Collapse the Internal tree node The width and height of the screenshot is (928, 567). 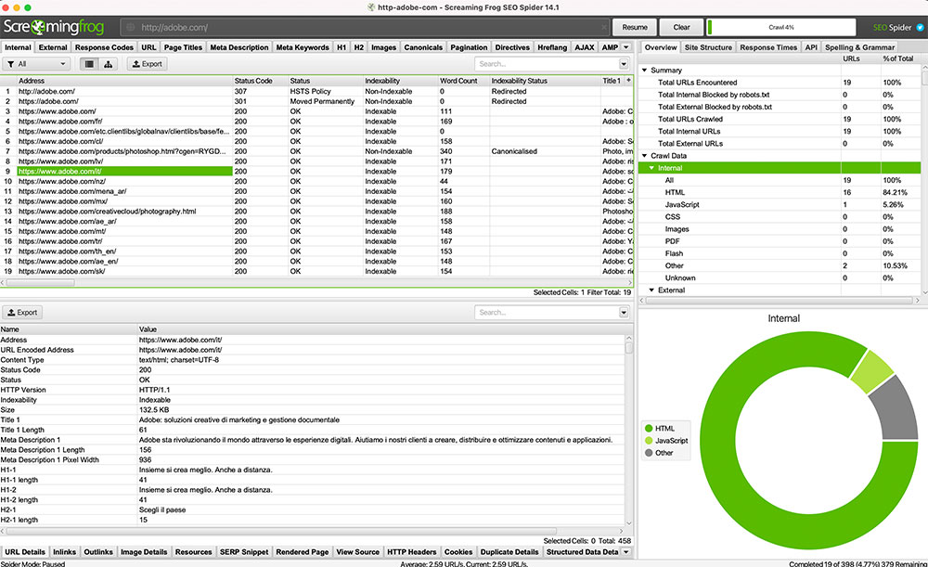pyautogui.click(x=651, y=168)
